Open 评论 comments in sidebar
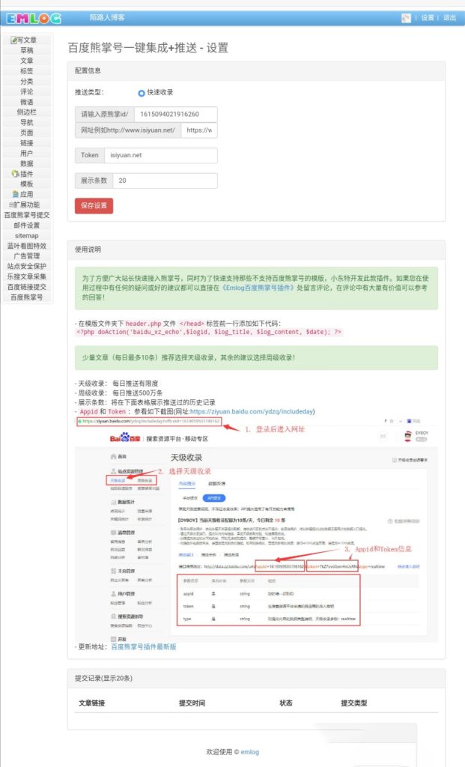The image size is (465, 767). coord(27,91)
